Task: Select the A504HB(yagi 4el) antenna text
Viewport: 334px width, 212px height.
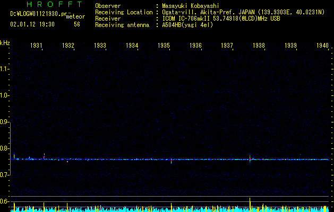Action: 187,25
